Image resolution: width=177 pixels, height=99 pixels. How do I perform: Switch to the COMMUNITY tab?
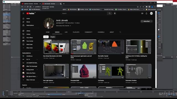point(88,32)
